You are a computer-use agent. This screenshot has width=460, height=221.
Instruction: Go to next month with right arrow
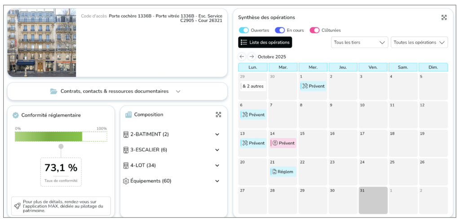tap(252, 57)
